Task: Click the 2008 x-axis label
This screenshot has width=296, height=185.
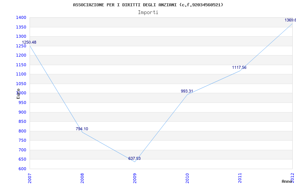Action: (x=82, y=178)
